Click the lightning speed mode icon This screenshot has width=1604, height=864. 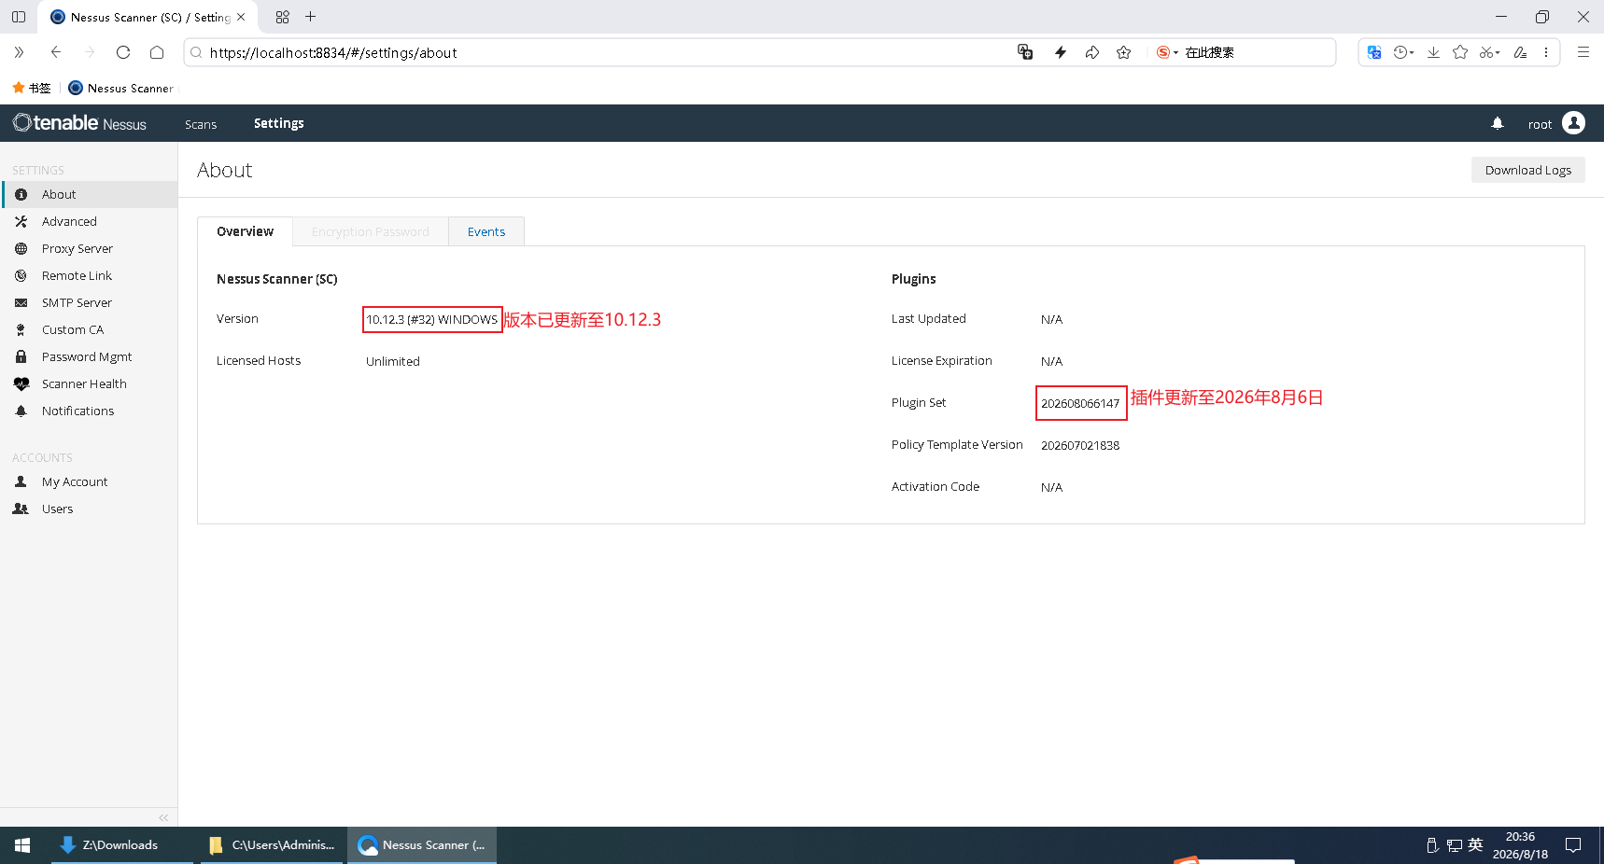pos(1061,52)
